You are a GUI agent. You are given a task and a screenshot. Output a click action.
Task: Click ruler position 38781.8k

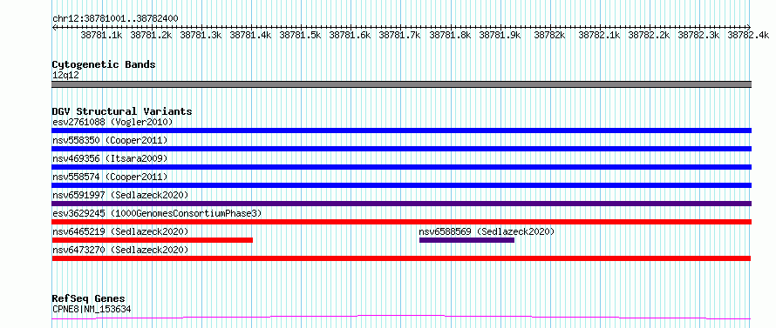[x=451, y=35]
